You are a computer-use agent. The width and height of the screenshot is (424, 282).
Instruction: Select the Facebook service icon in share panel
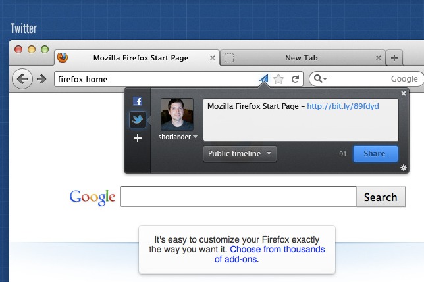(138, 101)
